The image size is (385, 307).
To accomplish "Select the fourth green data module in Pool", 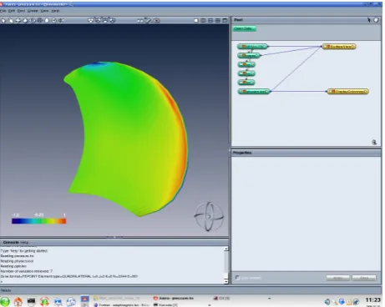I will coord(246,73).
